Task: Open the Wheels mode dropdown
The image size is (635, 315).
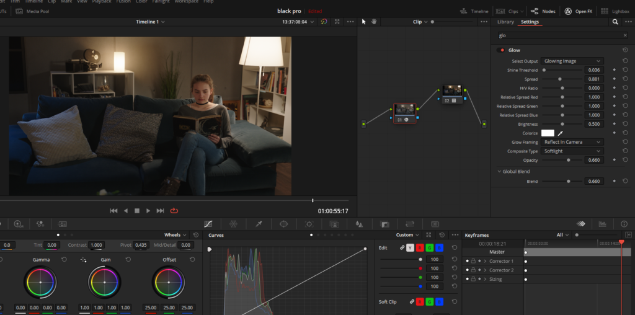Action: click(175, 235)
